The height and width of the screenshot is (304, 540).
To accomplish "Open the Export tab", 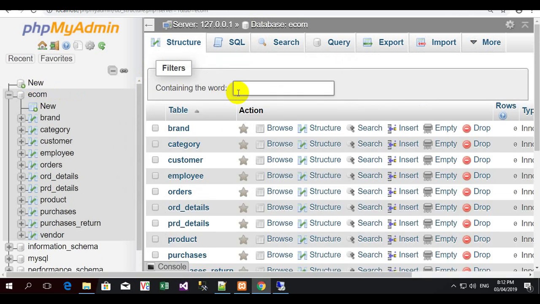I will click(391, 42).
